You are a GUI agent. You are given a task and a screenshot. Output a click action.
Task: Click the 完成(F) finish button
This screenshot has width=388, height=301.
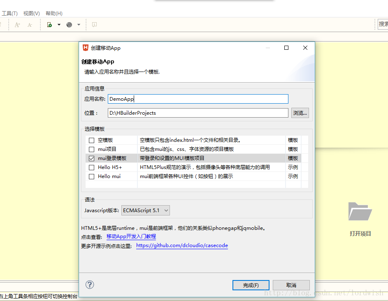click(x=251, y=285)
